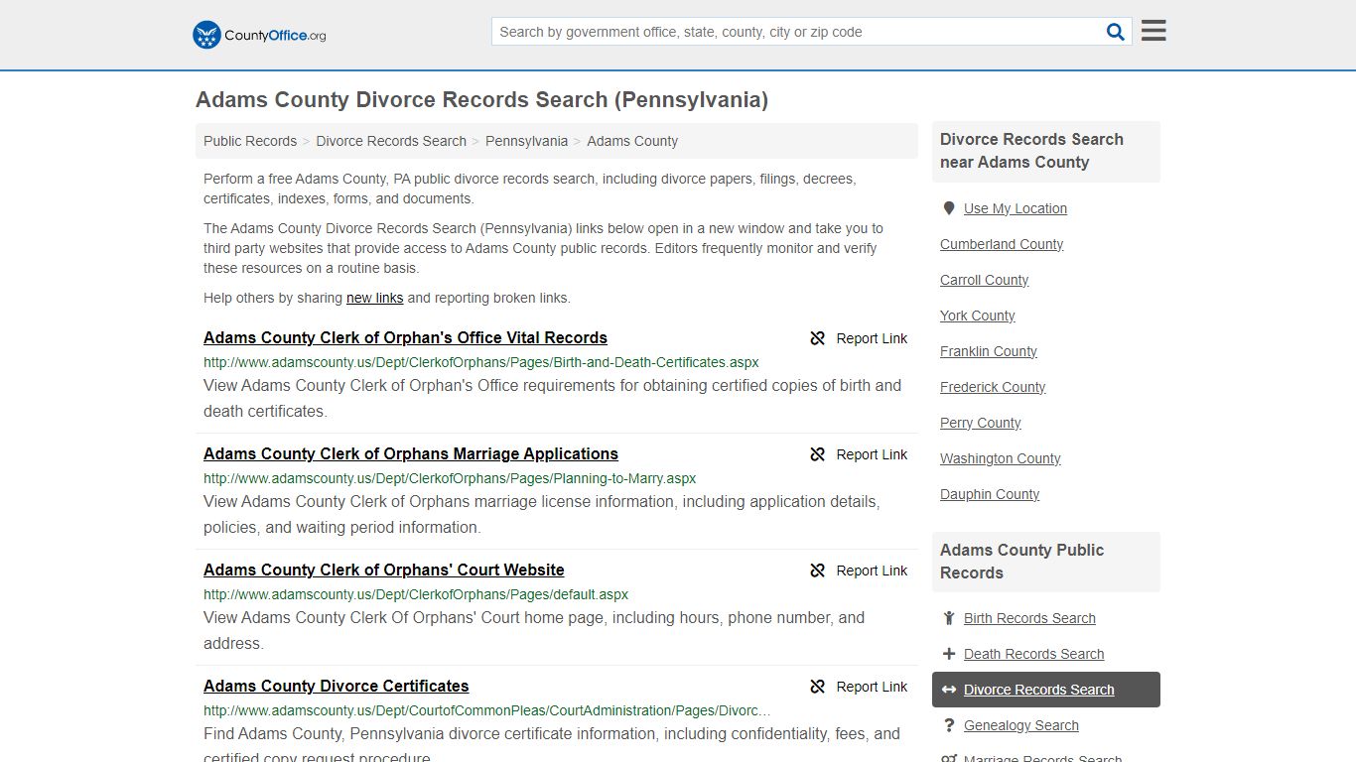The image size is (1356, 762).
Task: Open Adams County Clerk of Orphan's Office Vital Records
Action: pos(405,338)
